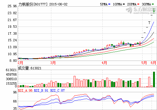
Task: Click price axis label 8.80
Action: [13, 61]
